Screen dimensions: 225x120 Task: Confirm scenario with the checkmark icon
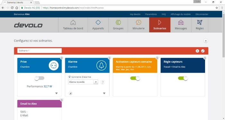pyautogui.click(x=203, y=51)
